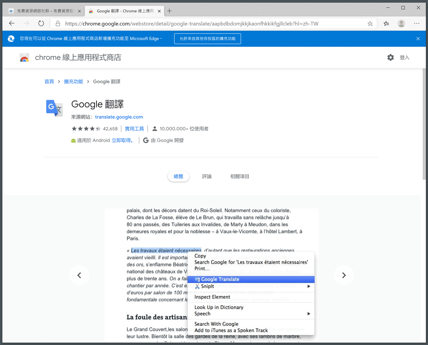The width and height of the screenshot is (428, 345).
Task: Open translate.google.com source link
Action: click(119, 117)
